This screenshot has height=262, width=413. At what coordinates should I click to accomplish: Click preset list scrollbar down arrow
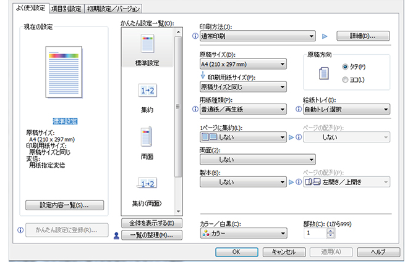click(x=178, y=211)
